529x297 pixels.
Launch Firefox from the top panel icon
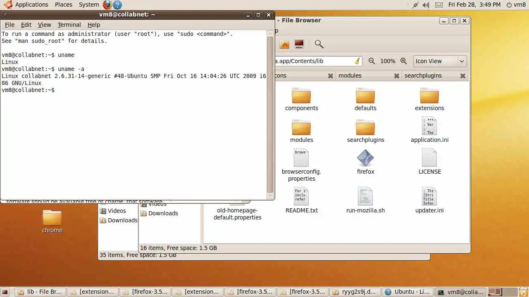click(107, 5)
